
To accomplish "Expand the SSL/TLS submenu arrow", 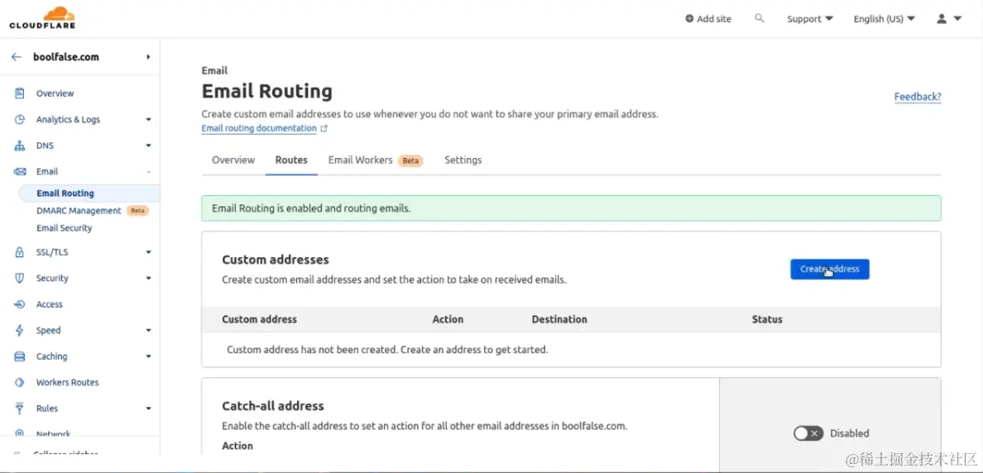I will click(149, 252).
